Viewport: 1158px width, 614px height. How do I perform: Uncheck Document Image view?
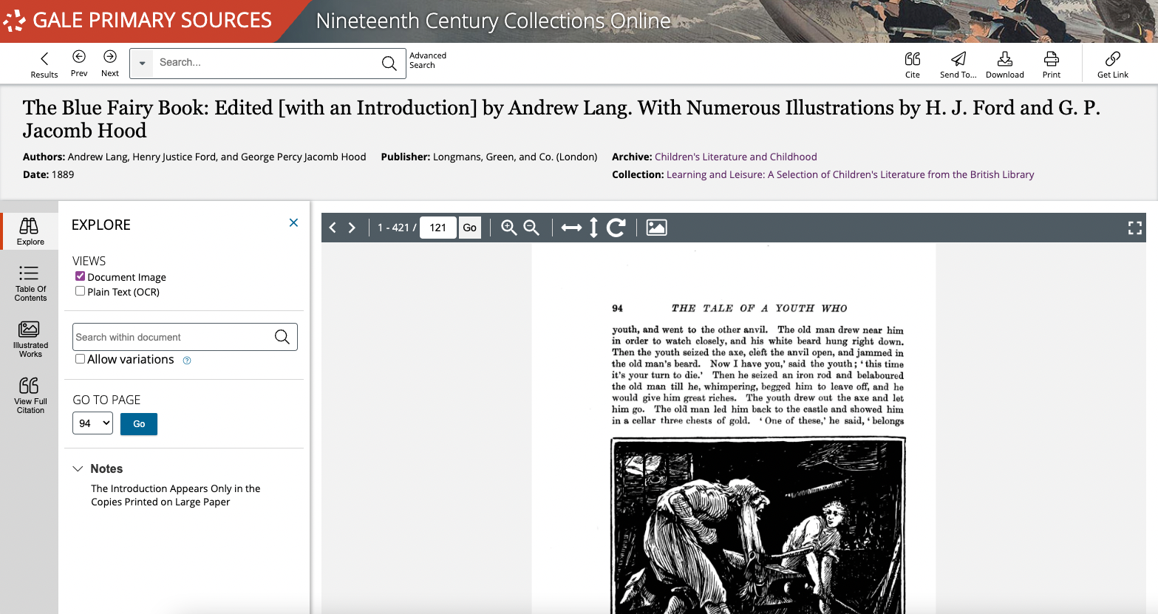(80, 276)
